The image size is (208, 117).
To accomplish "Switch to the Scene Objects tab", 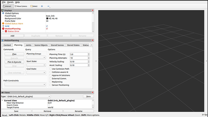I will point(41,45).
